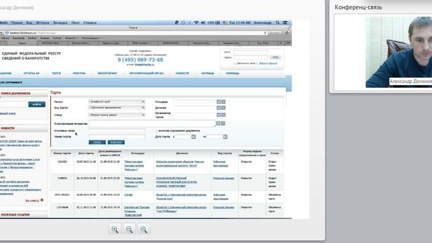
Task: Go to РЕЕСТРЫ in site navigation
Action: click(79, 74)
